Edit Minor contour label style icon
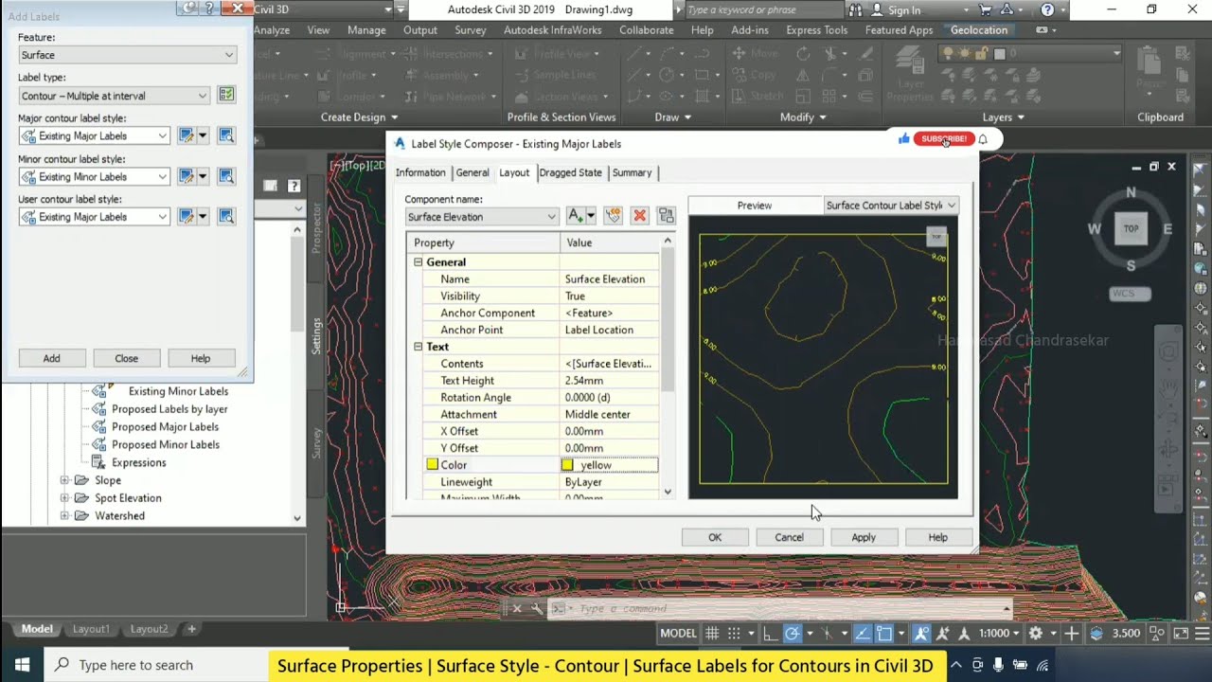1212x682 pixels. click(x=187, y=176)
